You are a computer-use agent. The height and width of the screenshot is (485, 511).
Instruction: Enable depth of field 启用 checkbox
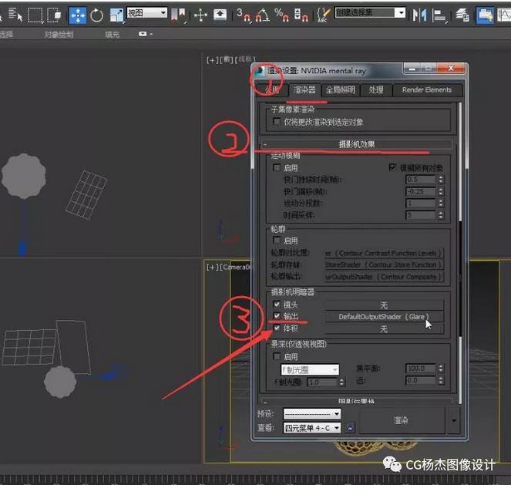coord(277,356)
